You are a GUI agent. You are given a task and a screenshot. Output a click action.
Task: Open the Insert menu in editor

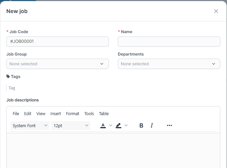click(56, 114)
